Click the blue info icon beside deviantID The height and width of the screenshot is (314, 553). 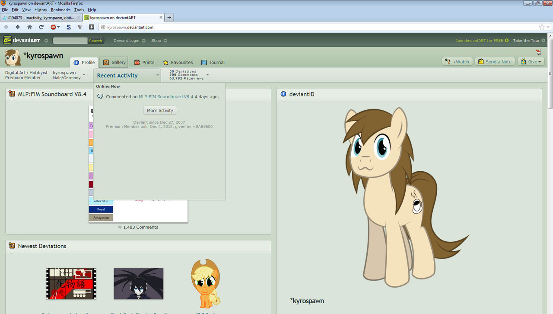[283, 94]
